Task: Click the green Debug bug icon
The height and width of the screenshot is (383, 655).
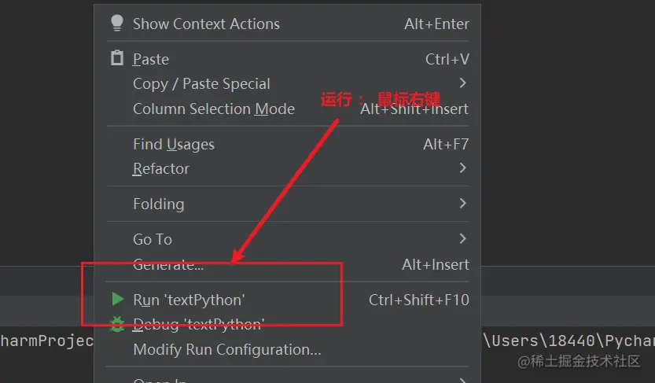Action: pos(117,323)
